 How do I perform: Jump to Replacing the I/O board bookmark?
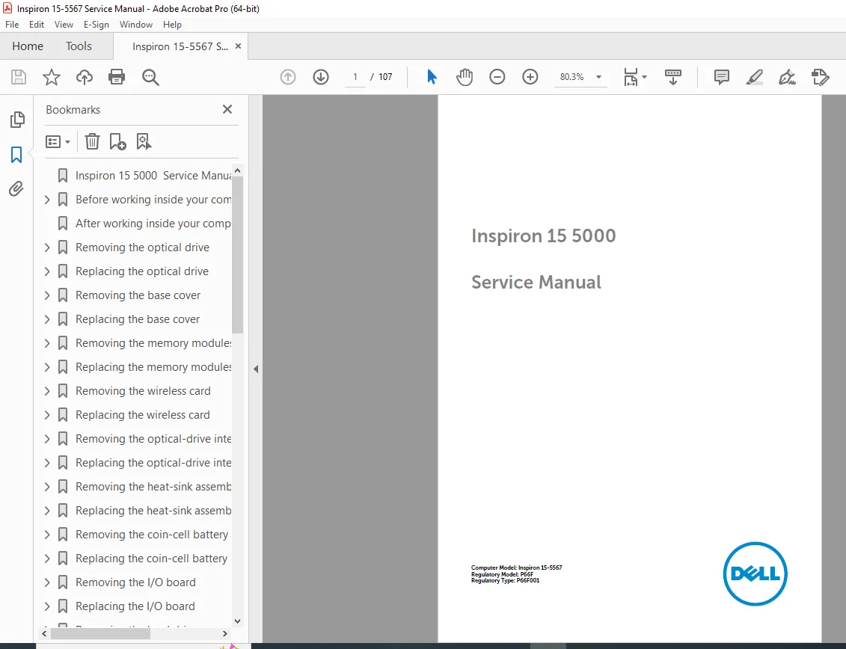click(x=135, y=606)
